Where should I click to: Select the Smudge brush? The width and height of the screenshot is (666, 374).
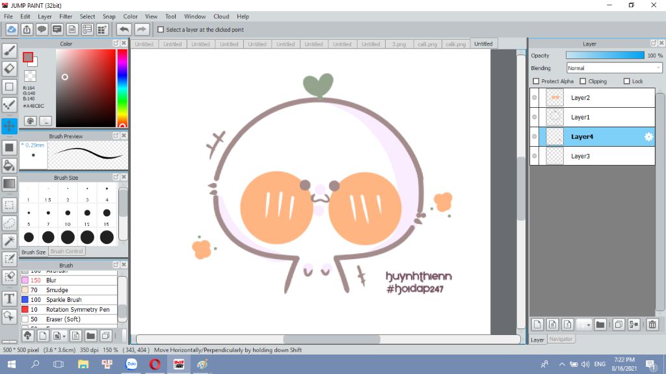pyautogui.click(x=69, y=290)
